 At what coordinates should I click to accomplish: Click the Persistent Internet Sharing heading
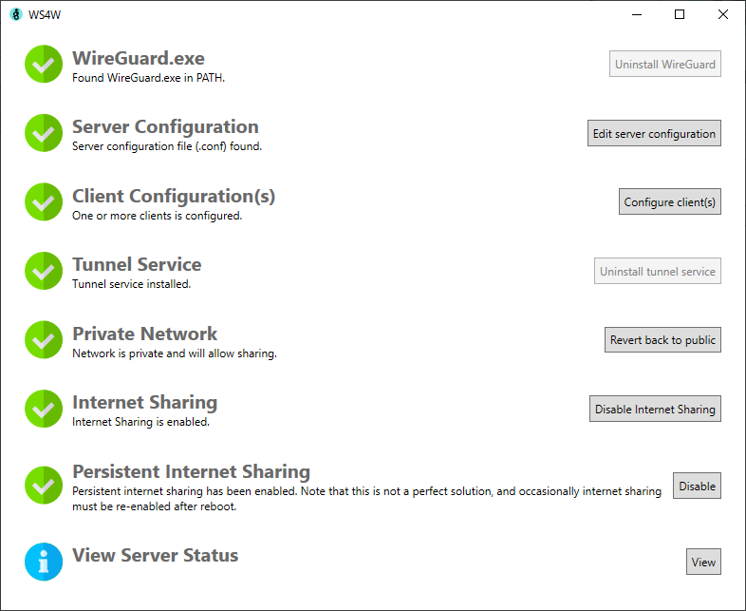pyautogui.click(x=191, y=471)
